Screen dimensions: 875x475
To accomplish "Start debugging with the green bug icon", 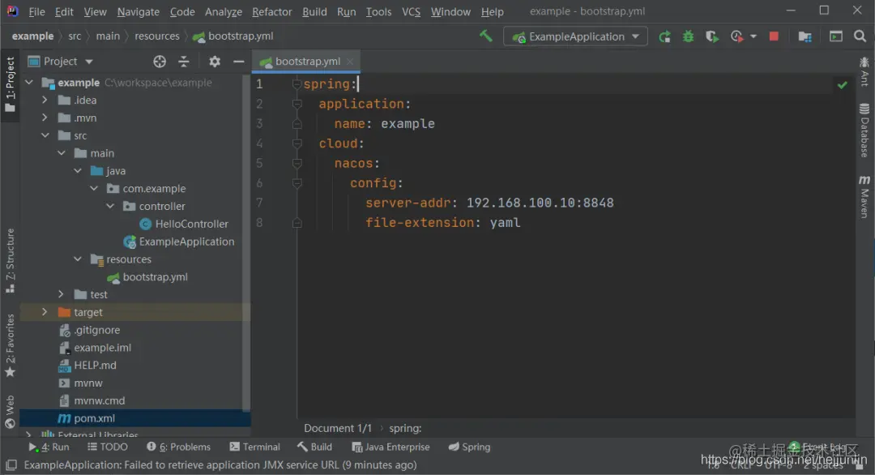I will click(688, 36).
